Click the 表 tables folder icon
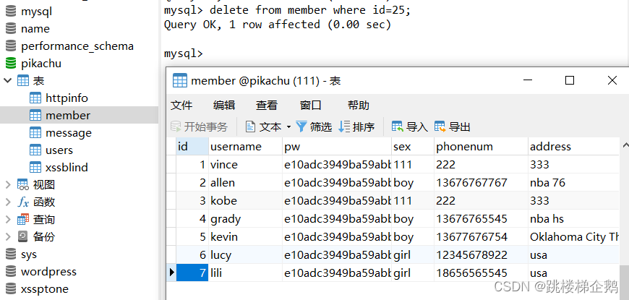Viewport: 629px width, 300px height. pos(23,81)
